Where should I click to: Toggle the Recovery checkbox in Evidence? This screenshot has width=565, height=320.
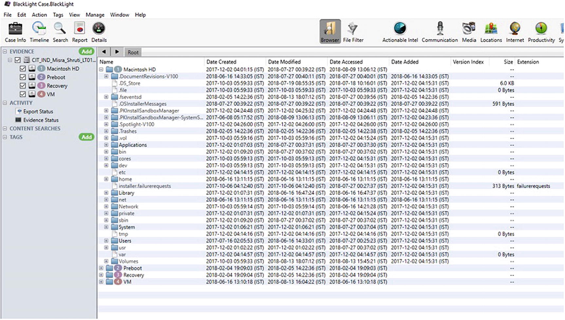[23, 85]
